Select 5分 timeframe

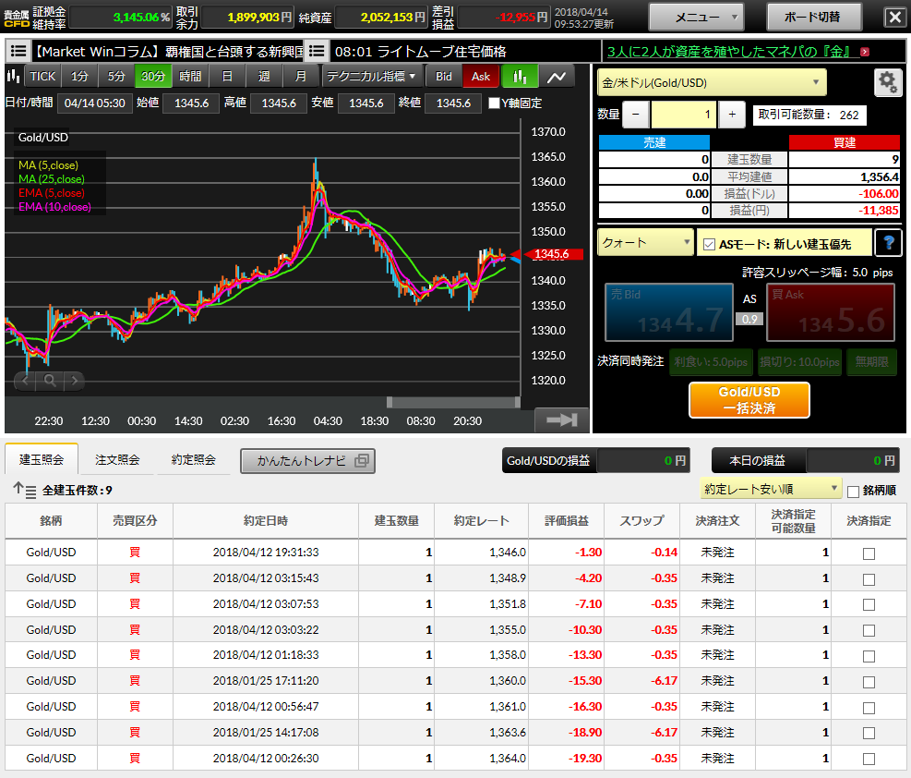click(x=116, y=76)
